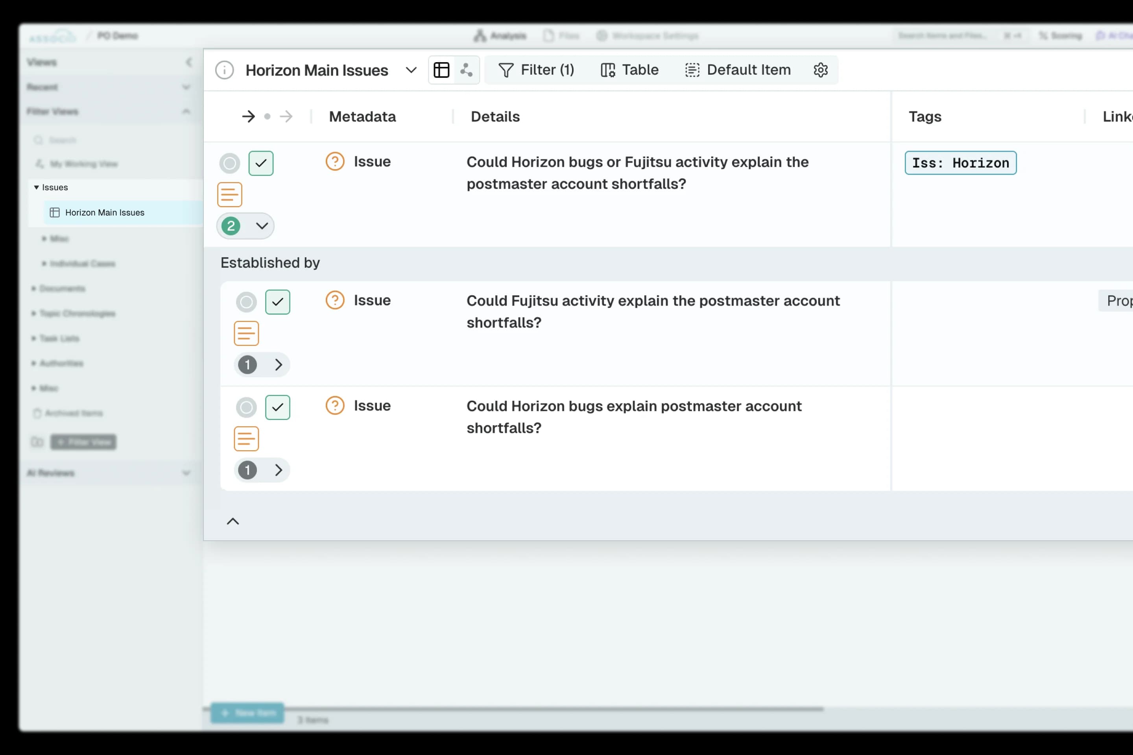Switch to graph network view icon
This screenshot has height=755, width=1133.
pyautogui.click(x=466, y=70)
